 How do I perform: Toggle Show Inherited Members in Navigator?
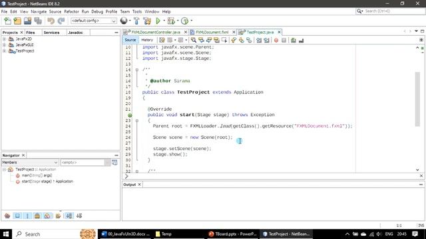(7, 216)
